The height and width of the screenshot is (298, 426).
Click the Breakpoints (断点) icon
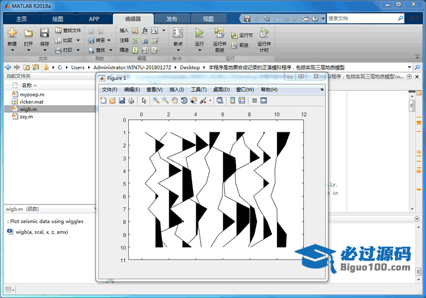pos(178,33)
